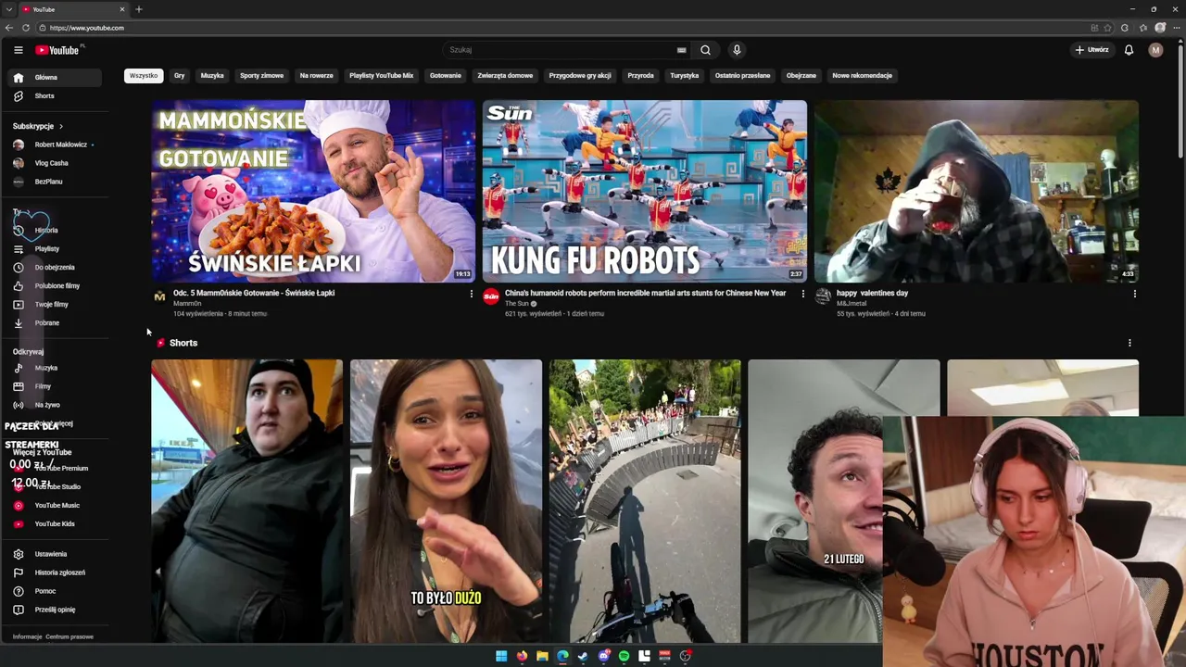Open the hamburger guide menu
Image resolution: width=1186 pixels, height=667 pixels.
click(x=19, y=50)
